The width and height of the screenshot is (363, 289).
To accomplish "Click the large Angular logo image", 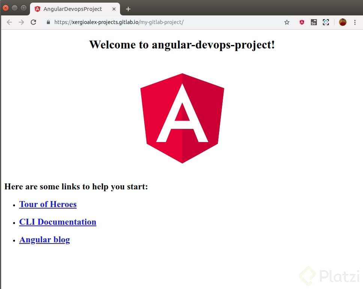I will click(x=182, y=118).
